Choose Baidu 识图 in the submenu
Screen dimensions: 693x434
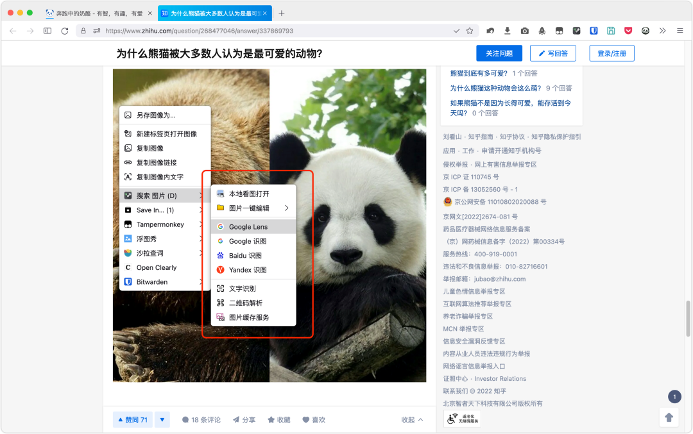(253, 256)
